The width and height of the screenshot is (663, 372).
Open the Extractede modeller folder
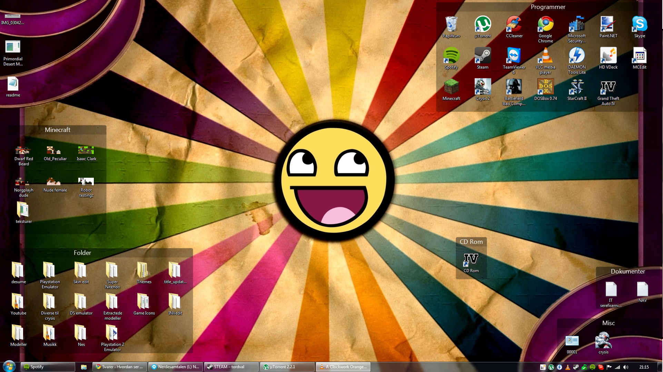point(112,307)
